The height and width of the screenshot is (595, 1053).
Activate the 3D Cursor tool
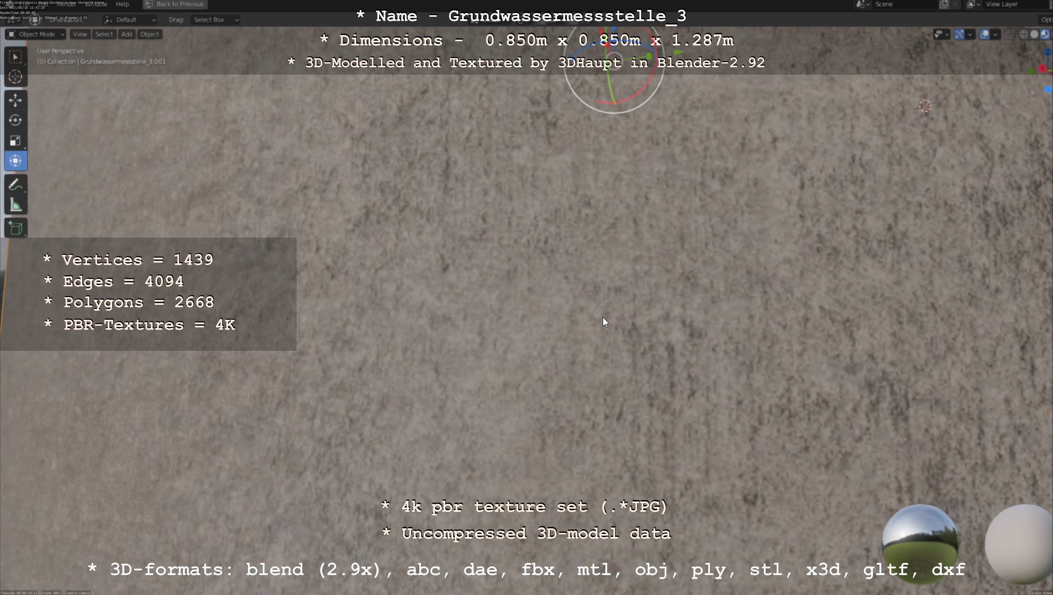15,77
